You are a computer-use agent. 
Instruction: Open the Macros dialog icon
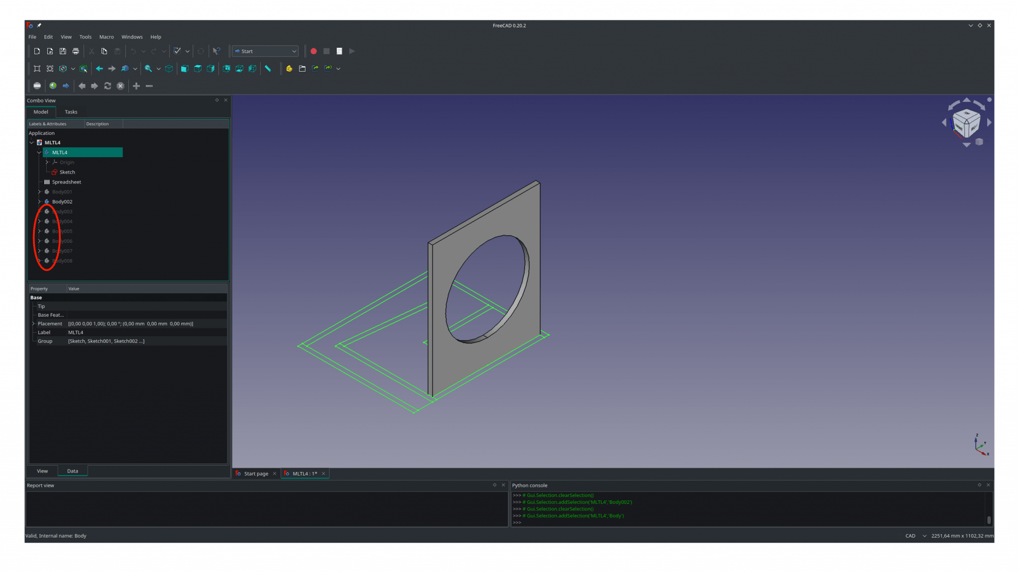pyautogui.click(x=339, y=51)
